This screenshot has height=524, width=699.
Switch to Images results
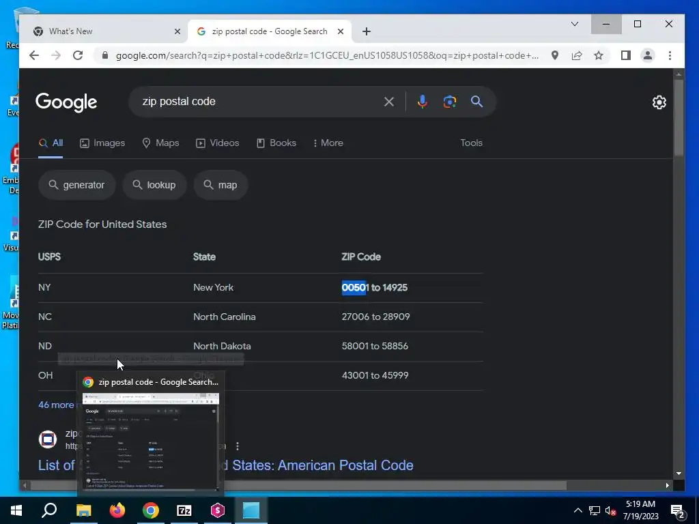pos(102,143)
